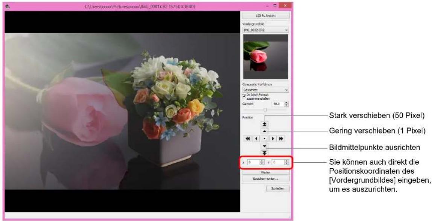The height and width of the screenshot is (221, 432).
Task: Move foreground far right double arrow
Action: tap(281, 139)
